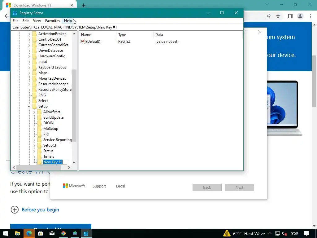Click the ActivationBroker folder icon
The height and width of the screenshot is (238, 317).
pyautogui.click(x=35, y=34)
